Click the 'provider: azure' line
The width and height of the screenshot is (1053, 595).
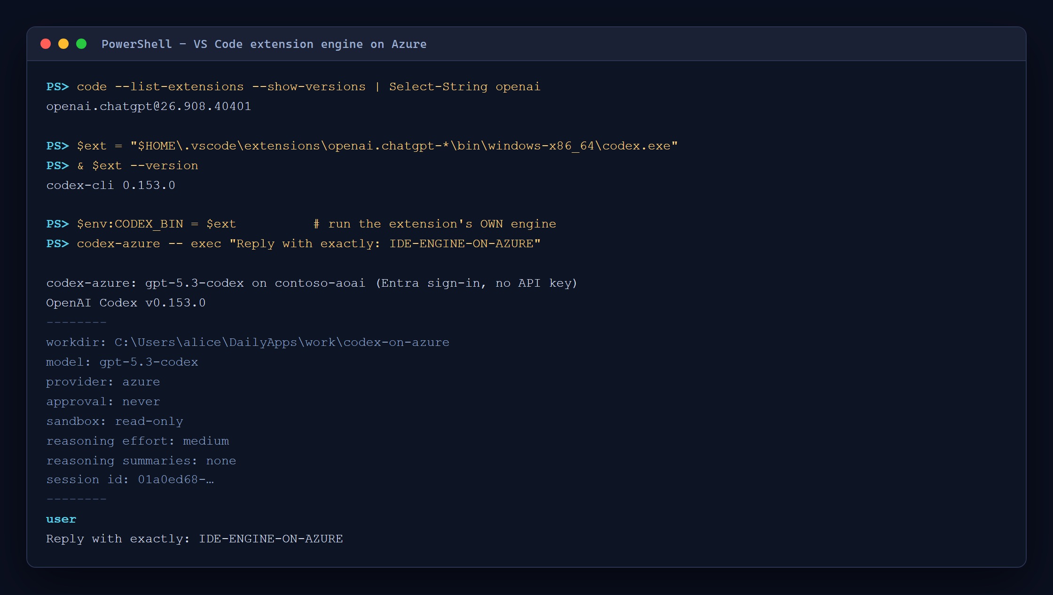click(103, 382)
